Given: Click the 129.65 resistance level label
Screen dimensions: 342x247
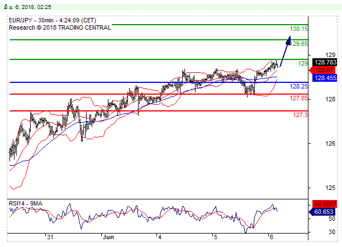Looking at the screenshot, I should click(299, 44).
